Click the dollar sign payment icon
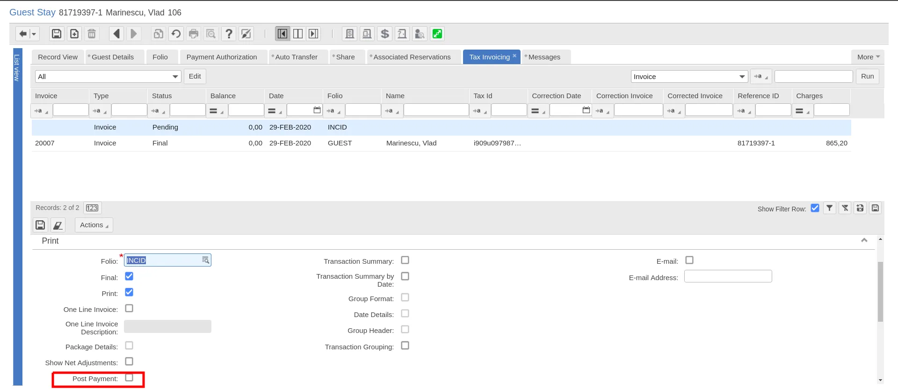898x390 pixels. (x=384, y=34)
